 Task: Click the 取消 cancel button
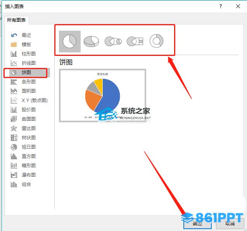tap(230, 224)
